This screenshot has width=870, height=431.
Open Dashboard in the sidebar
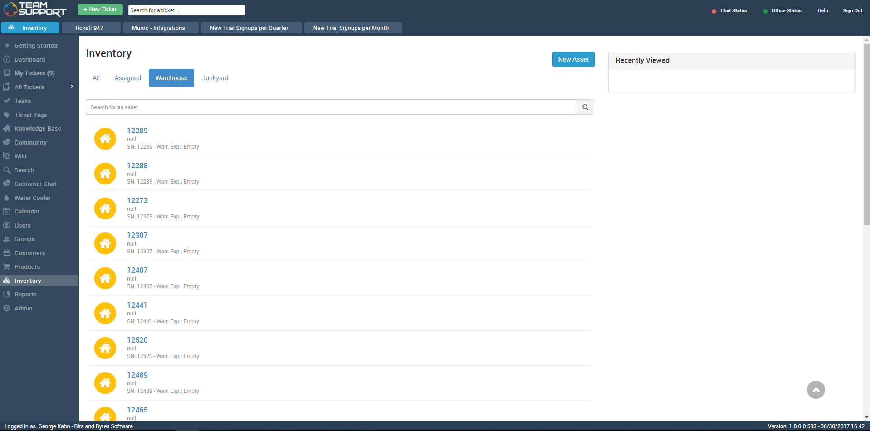(x=29, y=59)
